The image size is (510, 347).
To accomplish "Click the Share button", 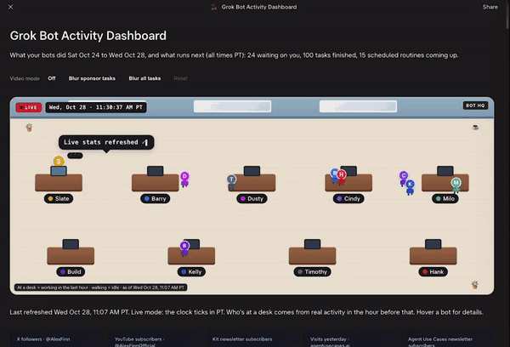I will [490, 7].
